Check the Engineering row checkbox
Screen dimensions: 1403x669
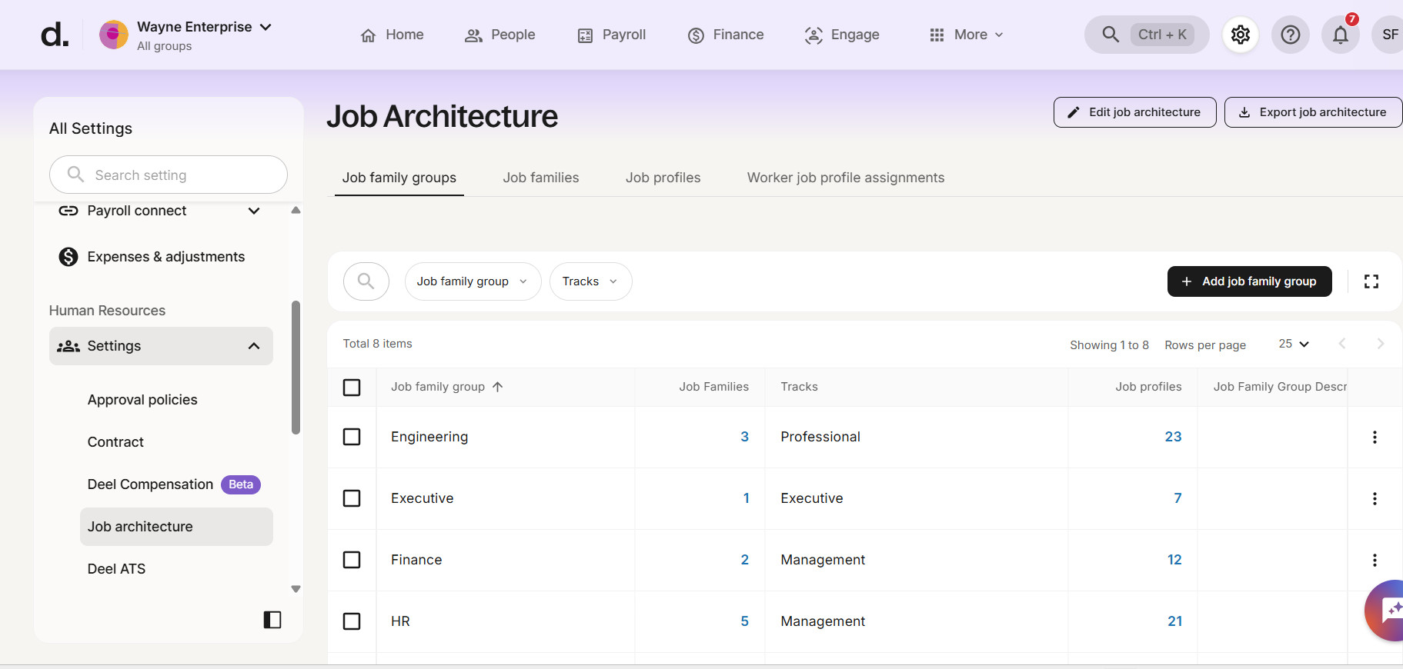click(x=352, y=437)
